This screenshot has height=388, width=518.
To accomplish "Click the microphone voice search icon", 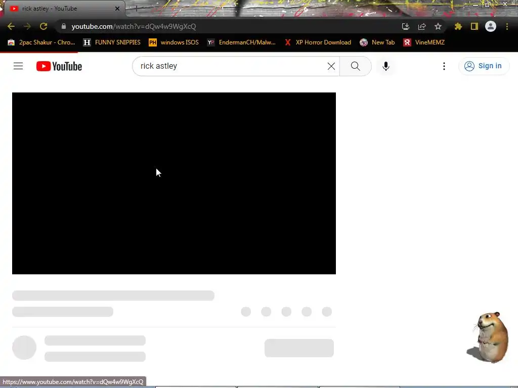I will coord(386,66).
